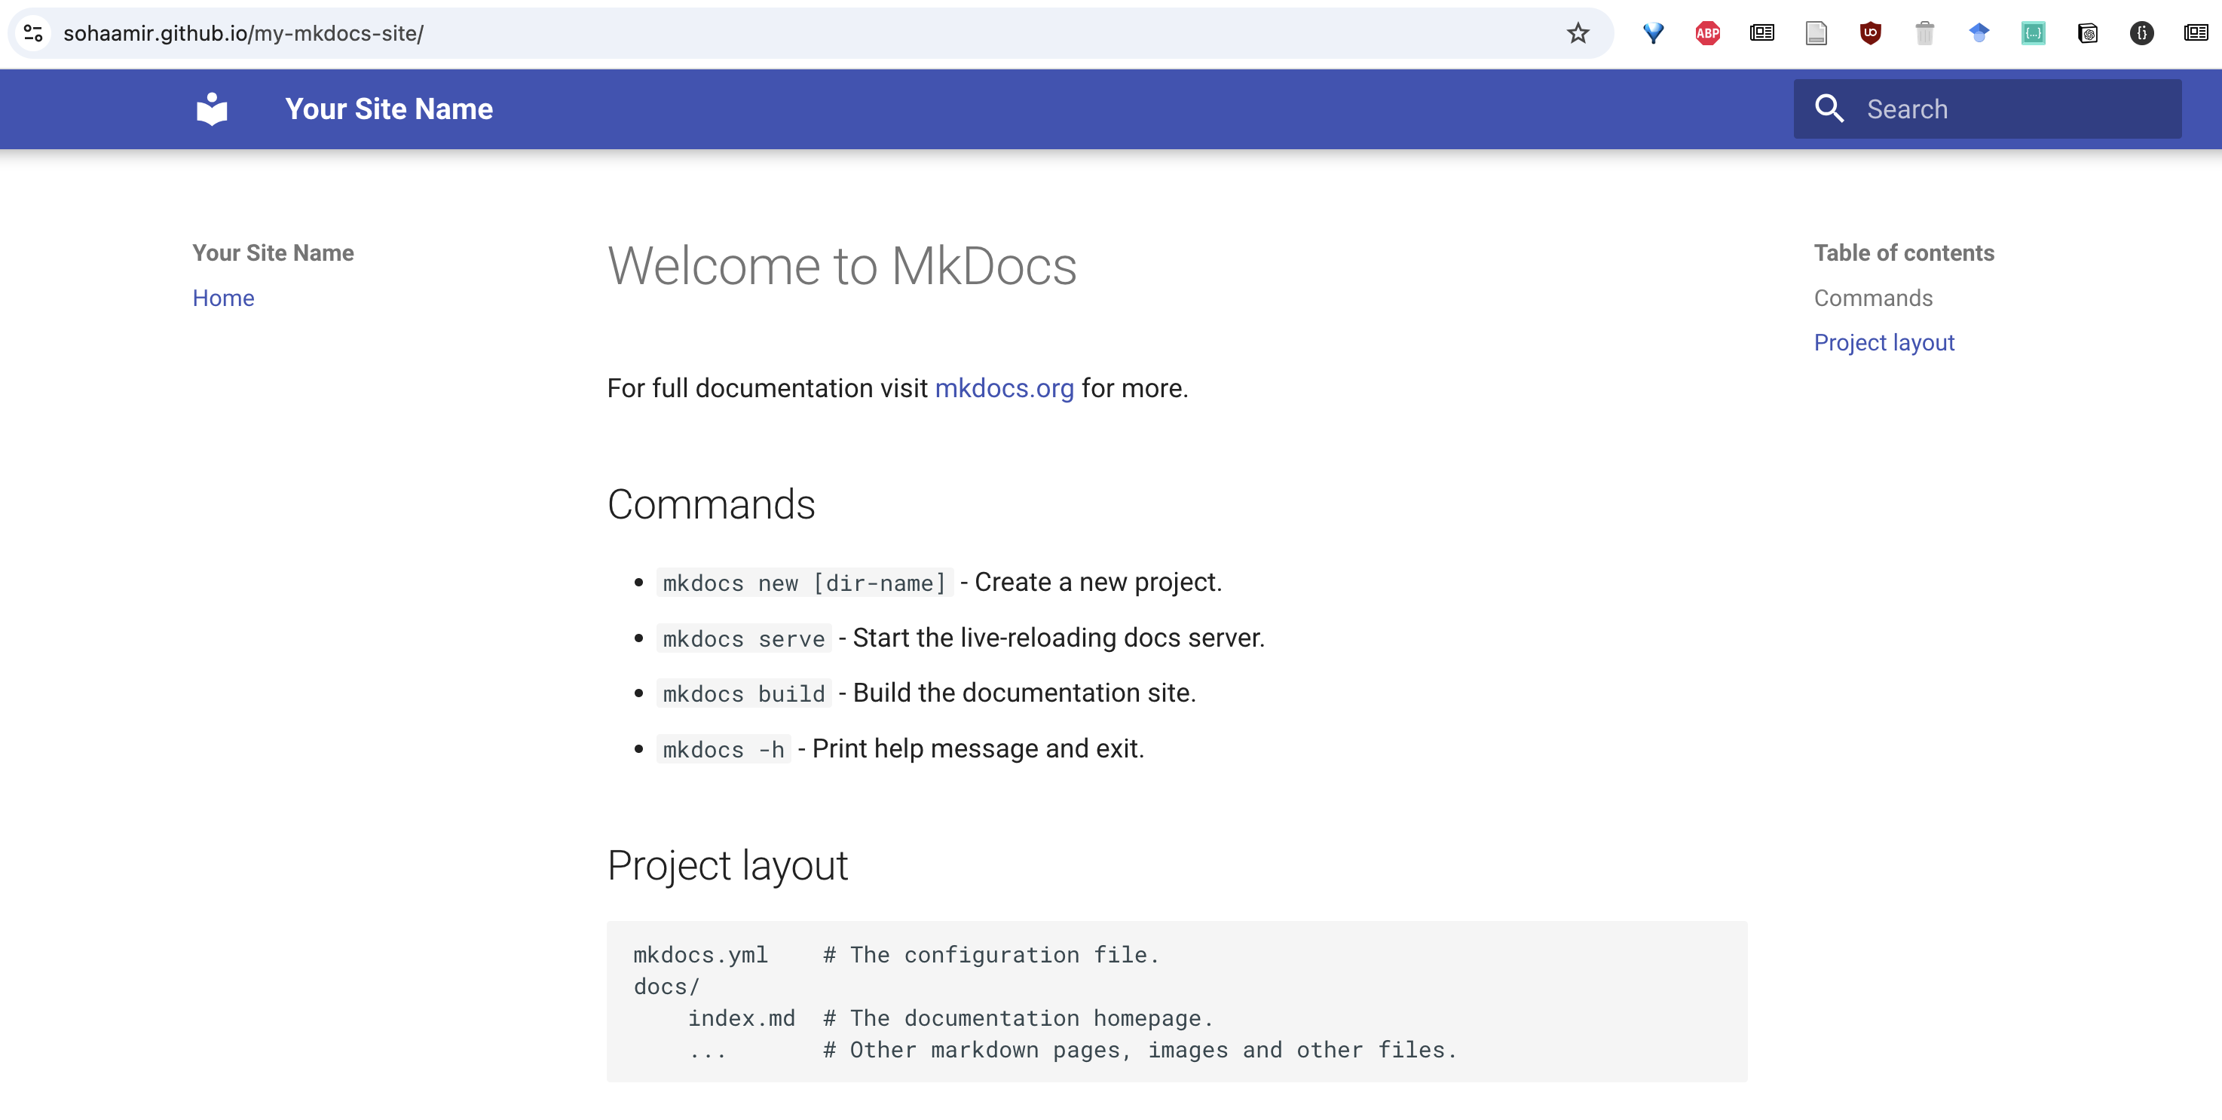Click inside the Search input field
The image size is (2222, 1120).
pyautogui.click(x=2009, y=109)
